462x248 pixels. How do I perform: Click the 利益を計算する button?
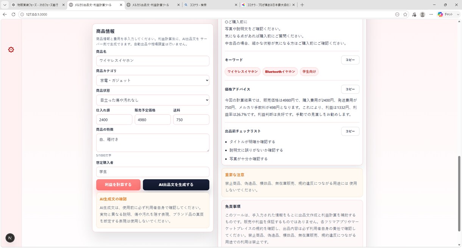(118, 184)
